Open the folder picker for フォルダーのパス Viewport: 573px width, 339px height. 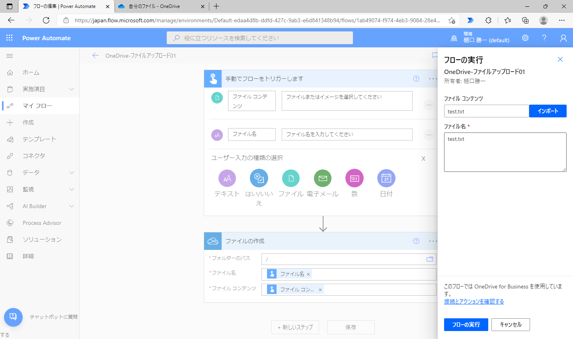[430, 259]
